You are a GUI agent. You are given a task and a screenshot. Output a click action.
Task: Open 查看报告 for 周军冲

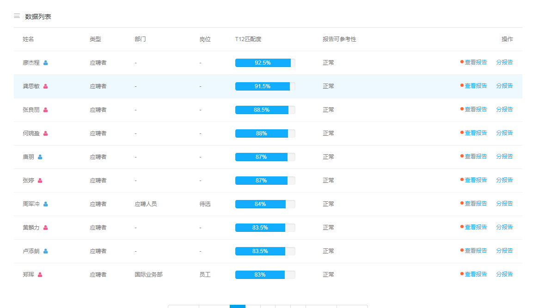pyautogui.click(x=476, y=204)
